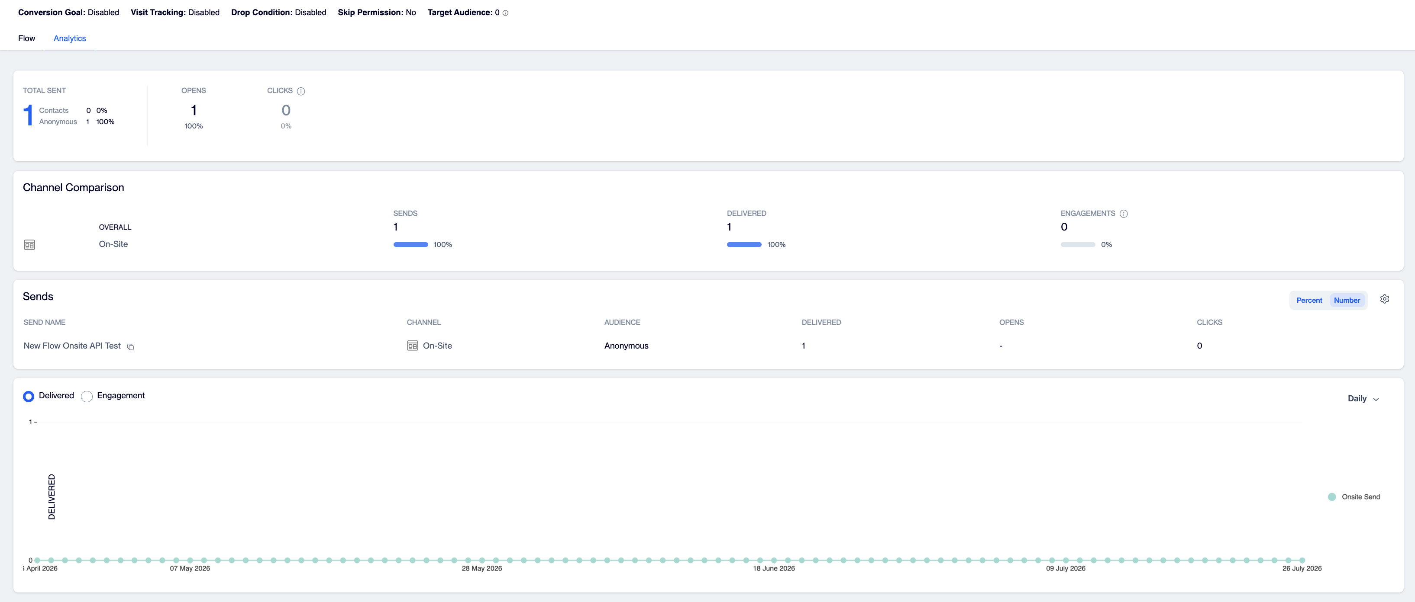Toggle the Onsite Send legend item
Screen dimensions: 1415x602
[1354, 497]
